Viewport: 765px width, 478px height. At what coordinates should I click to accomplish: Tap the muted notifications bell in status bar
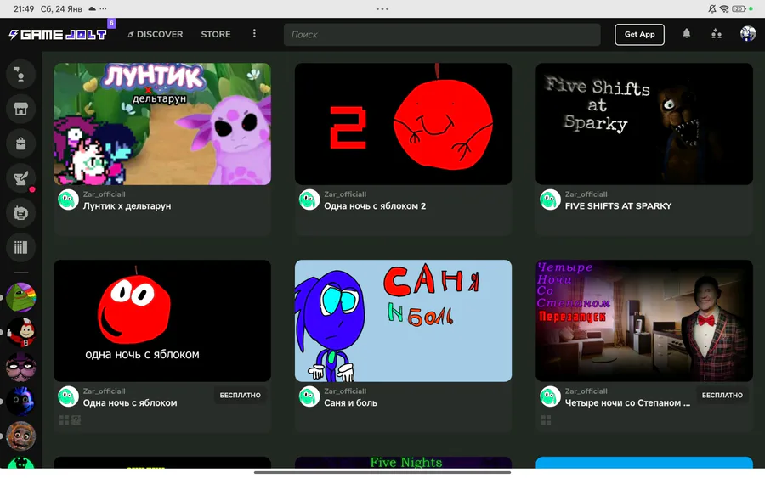tap(712, 8)
